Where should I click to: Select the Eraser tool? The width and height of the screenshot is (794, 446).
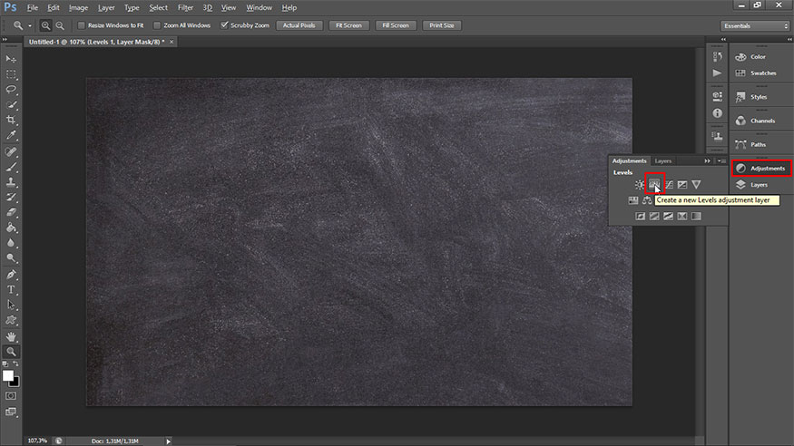(x=11, y=212)
